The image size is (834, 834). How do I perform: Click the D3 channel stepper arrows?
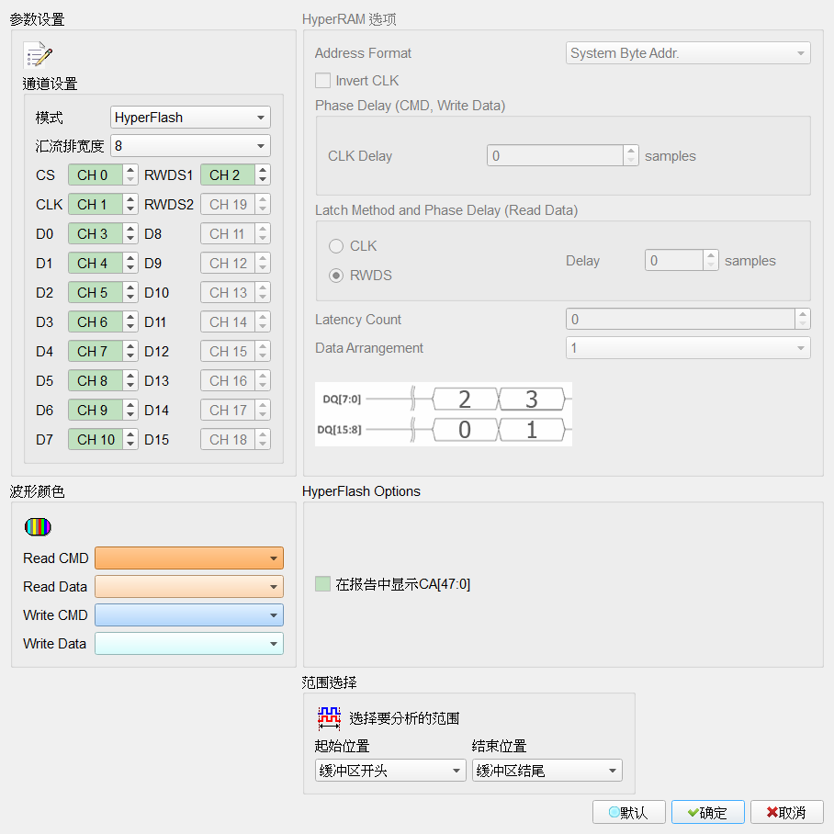[x=130, y=321]
